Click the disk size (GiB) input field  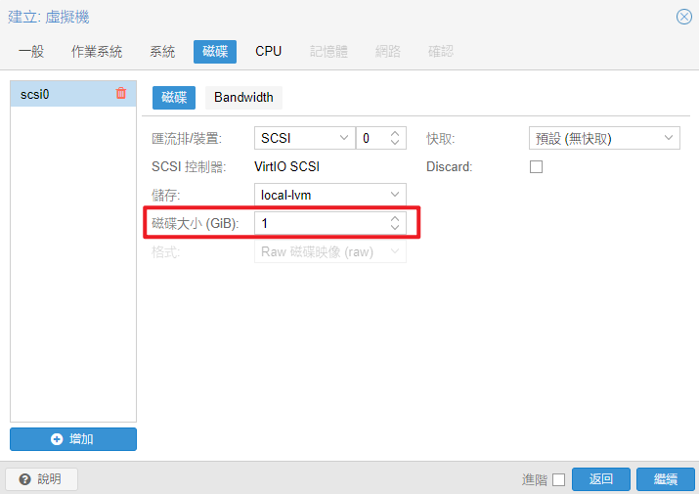[x=320, y=224]
